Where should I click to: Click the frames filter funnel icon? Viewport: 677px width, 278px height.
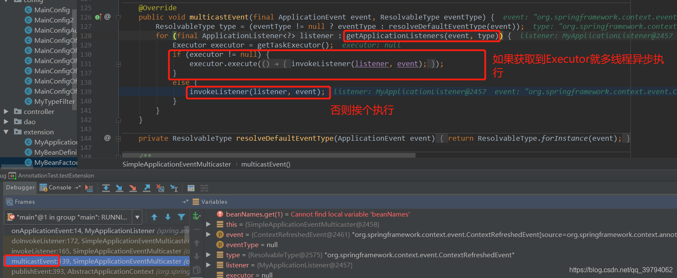click(x=181, y=217)
